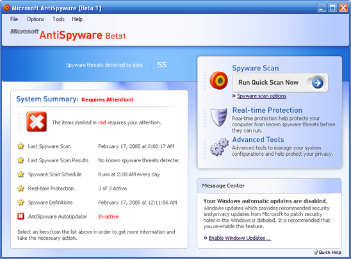Image resolution: width=351 pixels, height=259 pixels.
Task: Click the red bullseye Spyware Scan icon
Action: coord(218,80)
